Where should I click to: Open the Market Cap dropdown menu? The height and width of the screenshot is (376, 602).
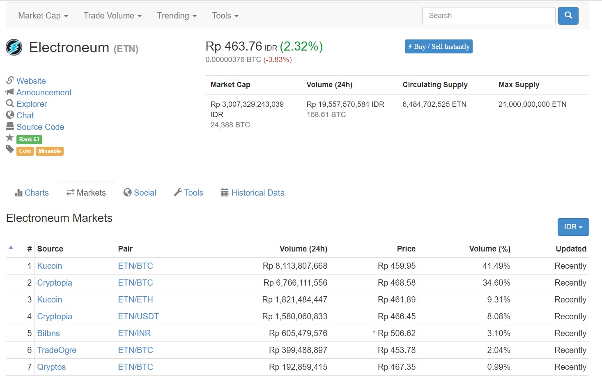tap(43, 16)
